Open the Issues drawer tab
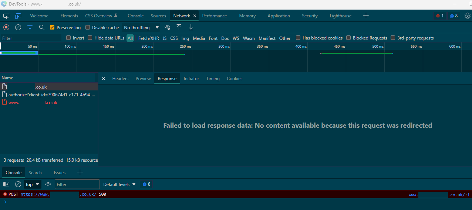Image resolution: width=472 pixels, height=210 pixels. click(60, 172)
